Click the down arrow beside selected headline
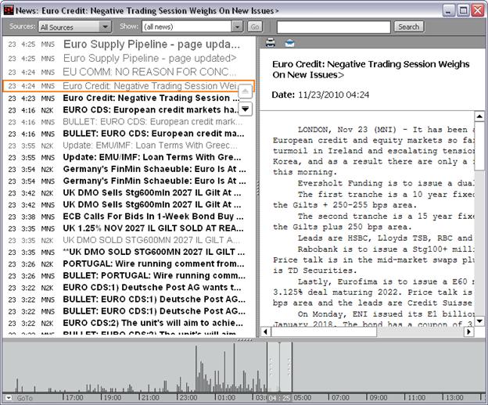The width and height of the screenshot is (488, 405). (x=245, y=109)
